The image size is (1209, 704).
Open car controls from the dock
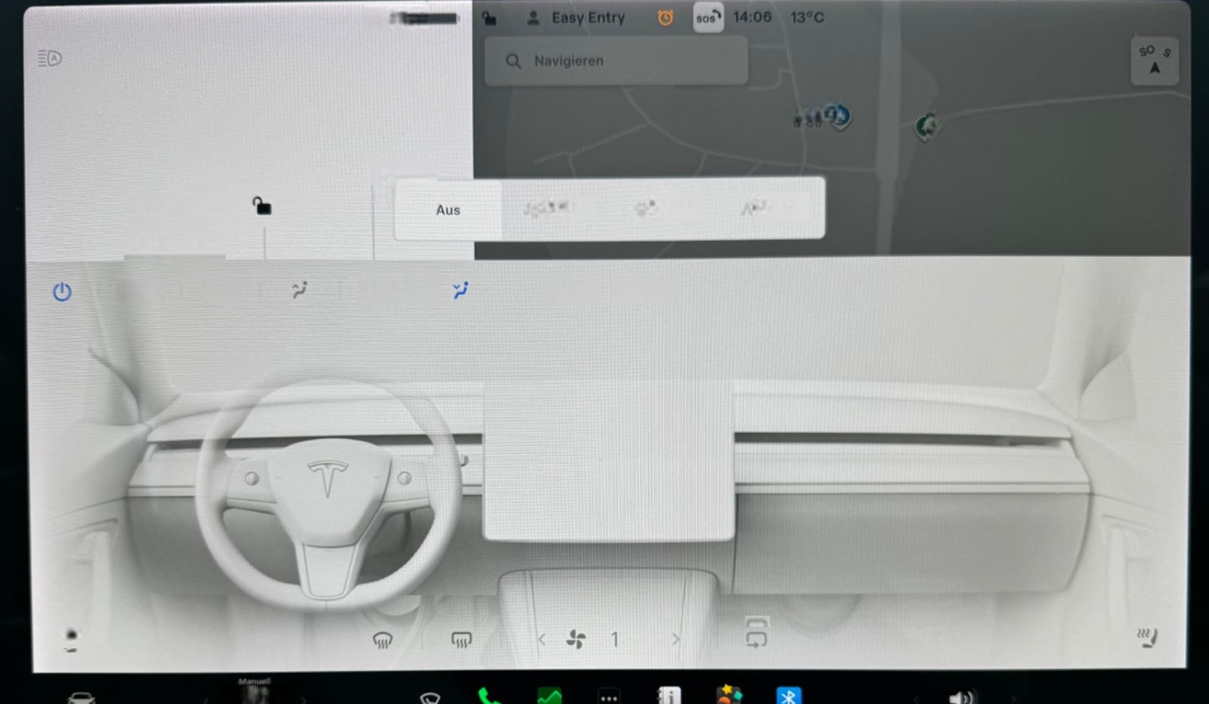[x=81, y=697]
